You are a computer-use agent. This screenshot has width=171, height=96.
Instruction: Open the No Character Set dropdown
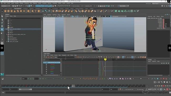click(x=130, y=89)
